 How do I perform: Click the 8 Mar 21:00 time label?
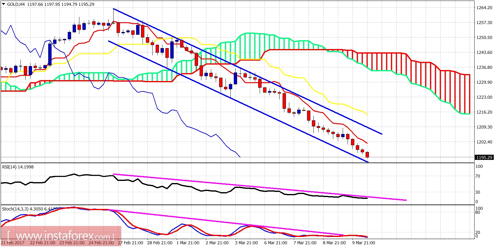334,243
